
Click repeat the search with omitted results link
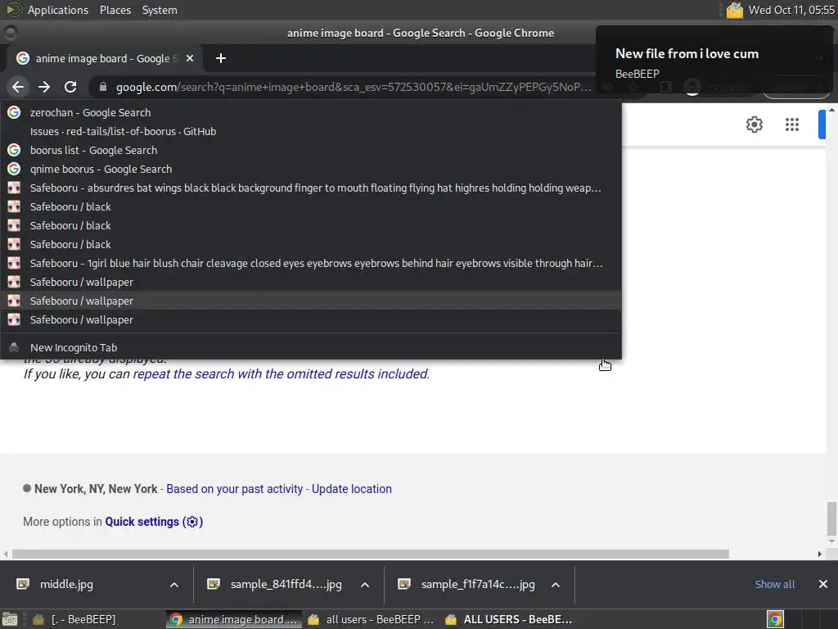pyautogui.click(x=282, y=373)
